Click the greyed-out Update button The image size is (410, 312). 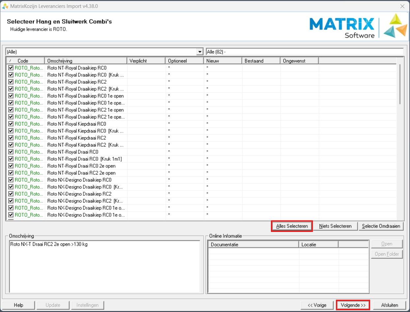click(x=53, y=305)
